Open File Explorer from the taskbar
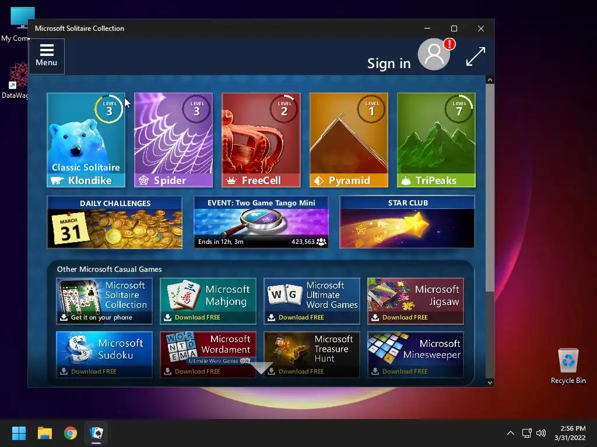Viewport: 597px width, 447px height. 44,433
